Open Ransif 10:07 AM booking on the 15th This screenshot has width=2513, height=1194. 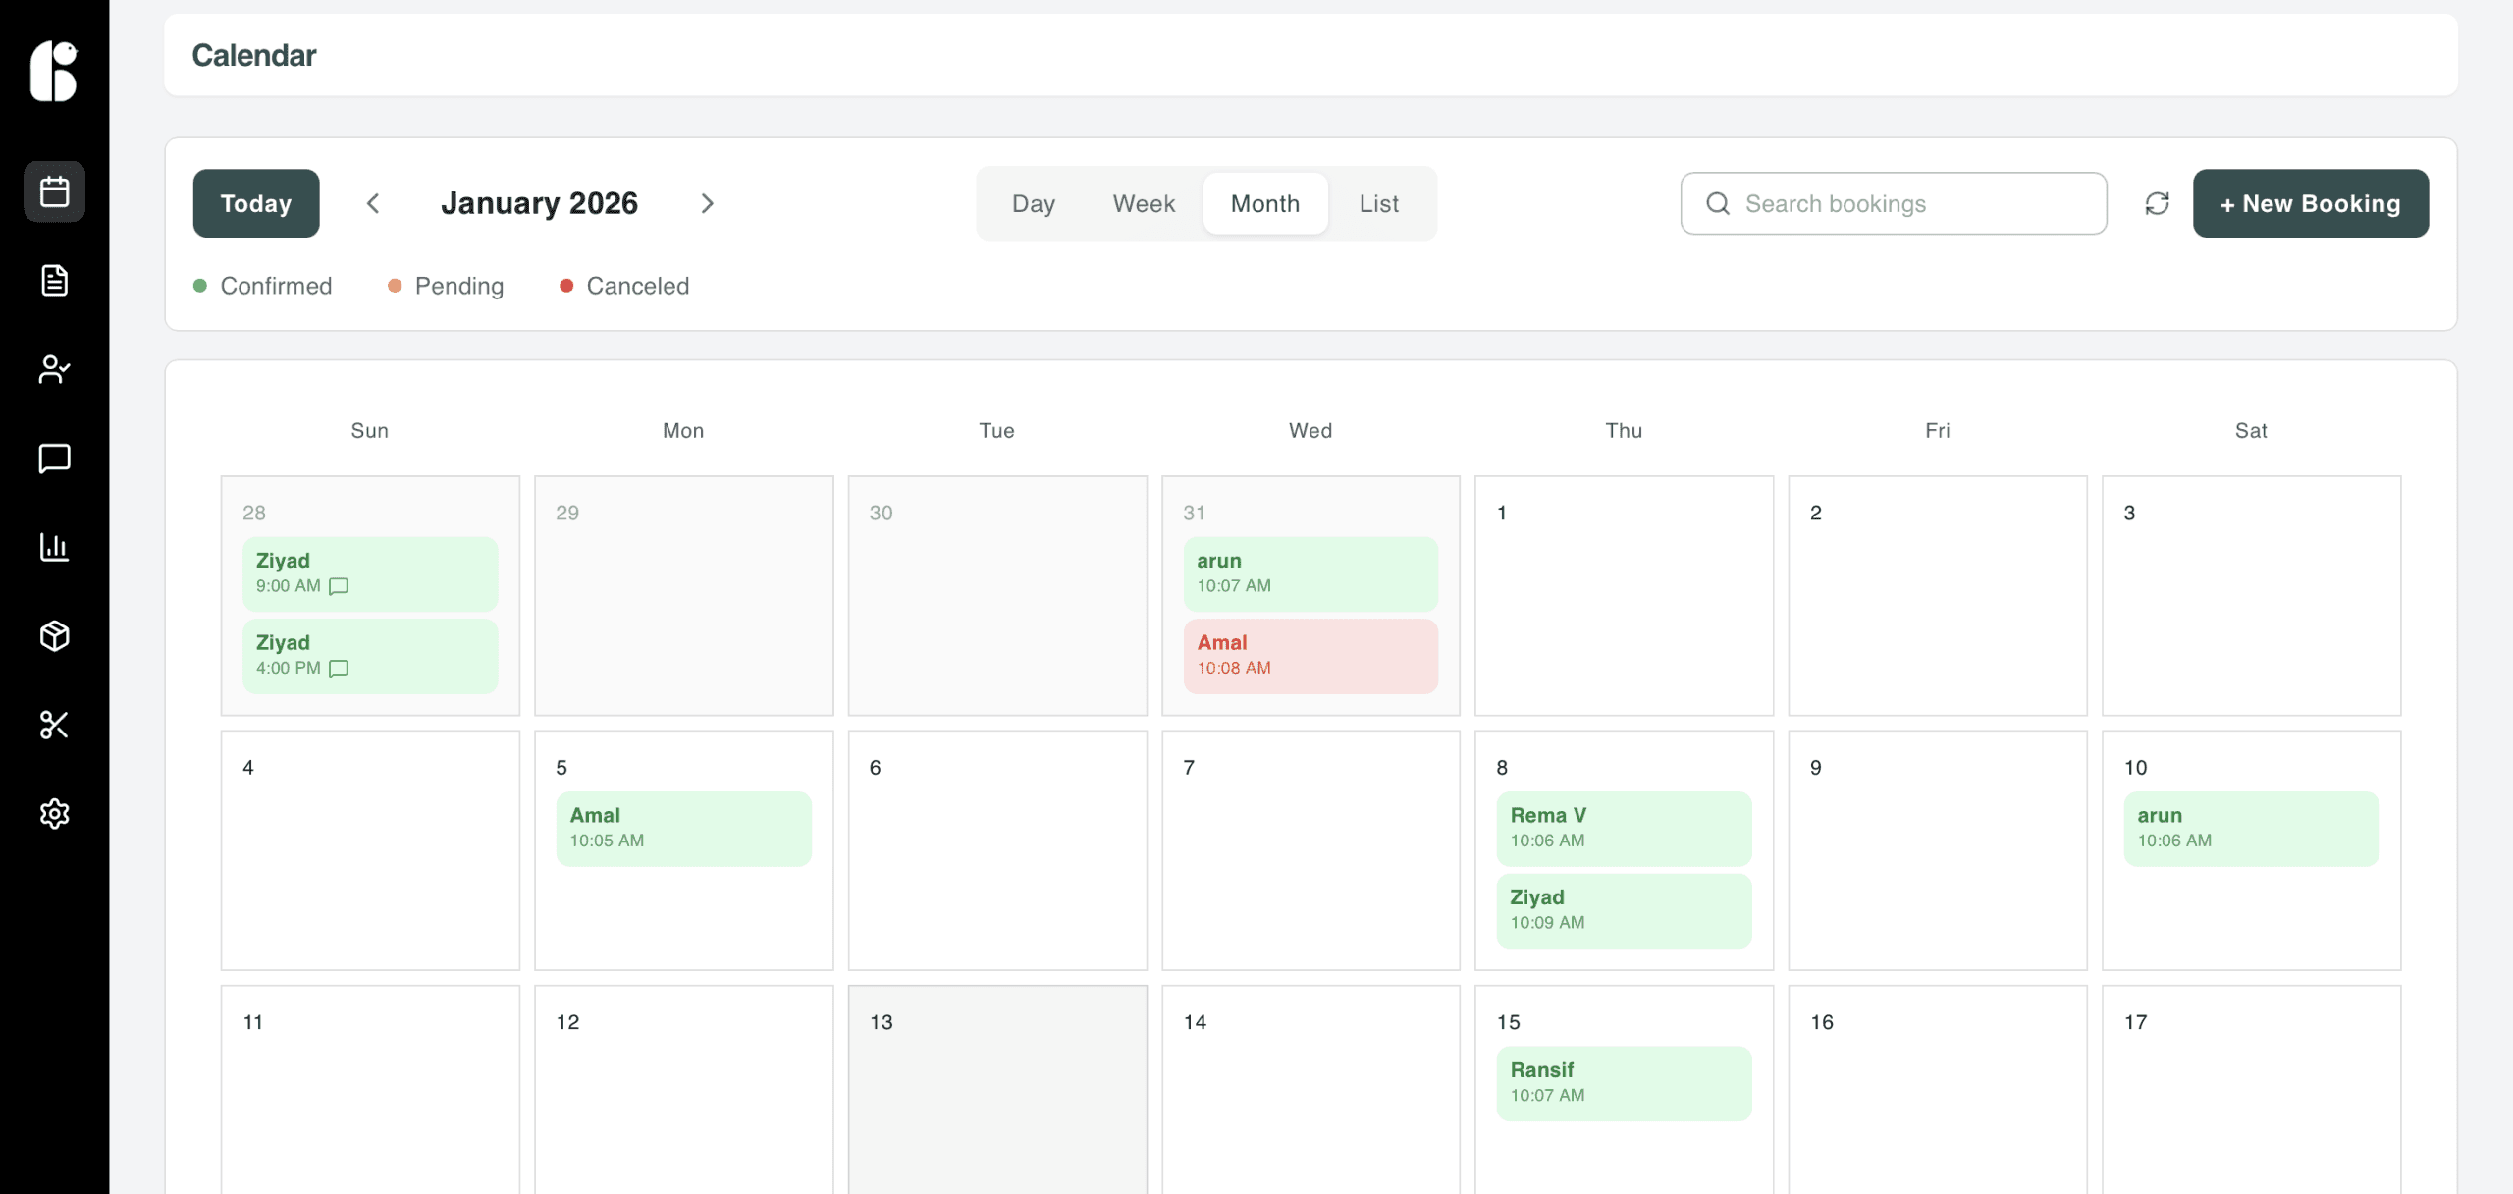point(1623,1082)
